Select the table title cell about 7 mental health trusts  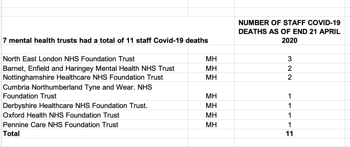click(x=104, y=40)
